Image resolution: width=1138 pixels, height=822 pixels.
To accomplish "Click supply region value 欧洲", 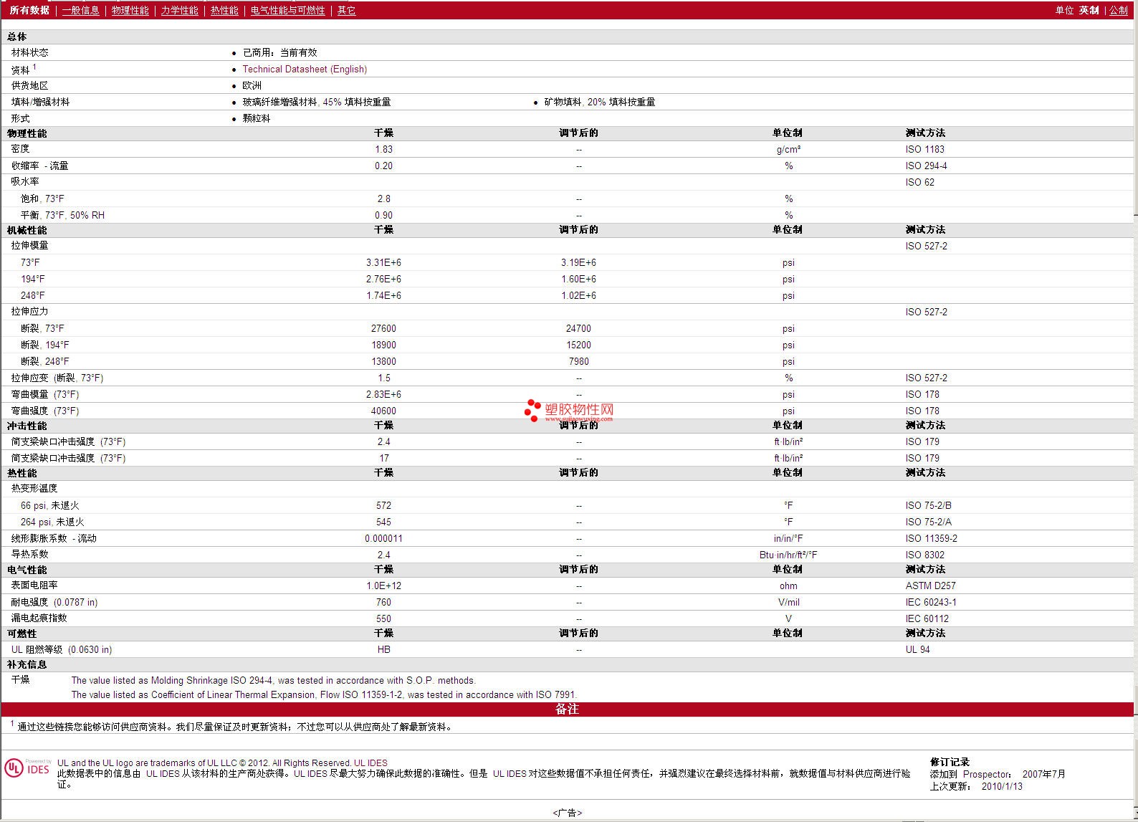I will pos(252,85).
